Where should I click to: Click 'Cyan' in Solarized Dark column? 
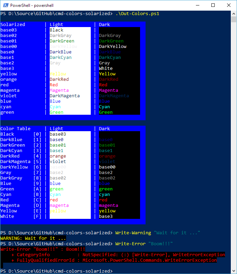pyautogui.click(x=104, y=107)
